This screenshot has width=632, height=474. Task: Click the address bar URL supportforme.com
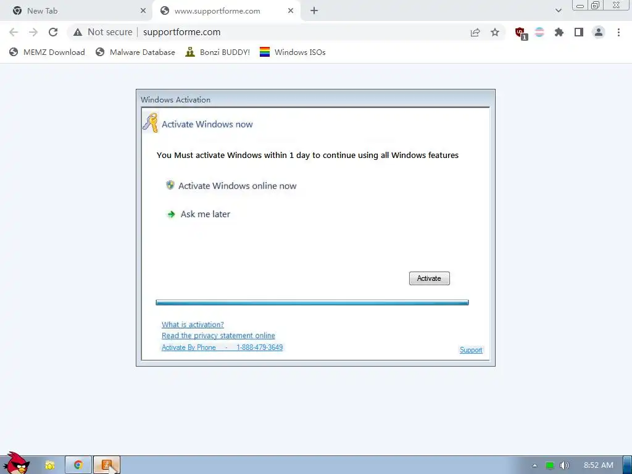[x=182, y=32]
